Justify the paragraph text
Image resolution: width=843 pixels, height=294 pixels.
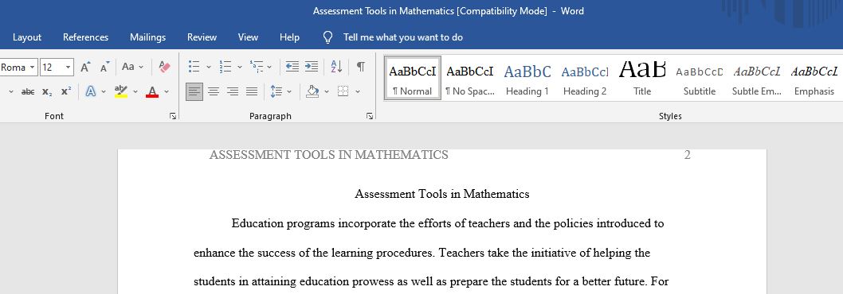click(252, 91)
